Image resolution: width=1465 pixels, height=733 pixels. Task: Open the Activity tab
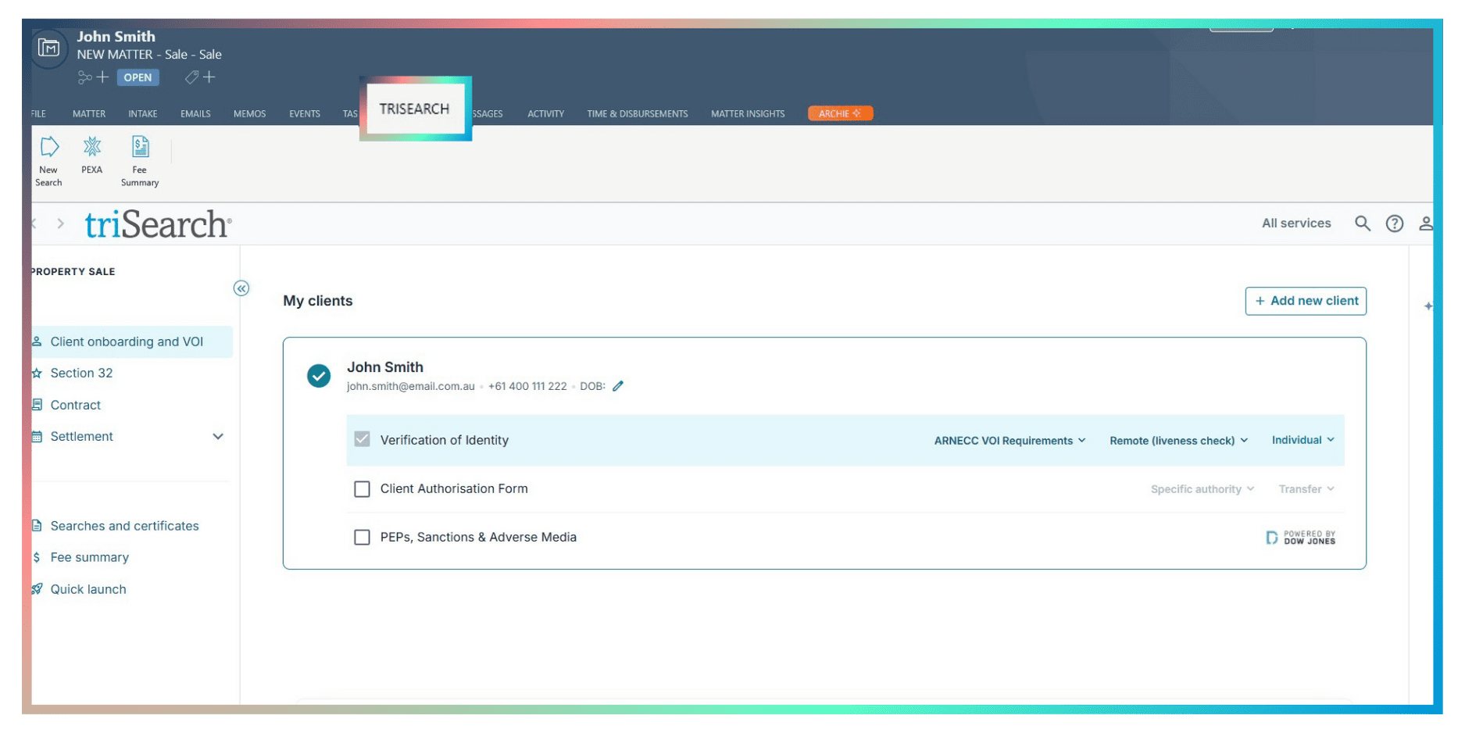pyautogui.click(x=545, y=114)
